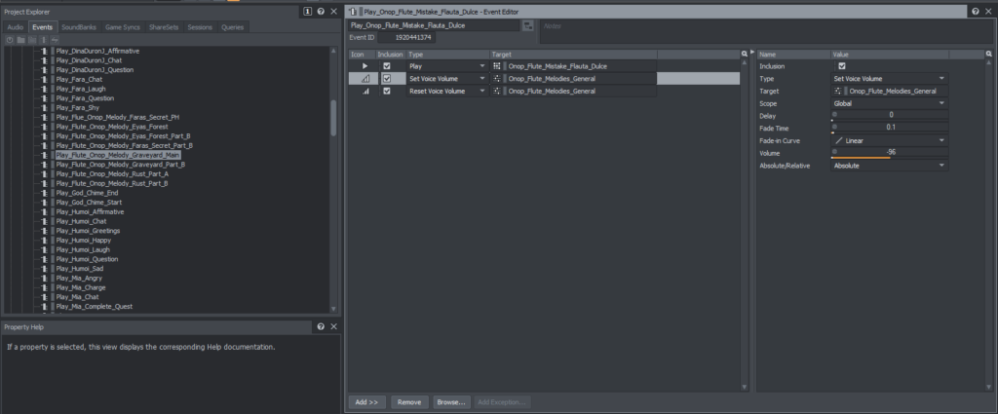Open the Game Syncs tab
This screenshot has height=414, width=998.
point(123,26)
